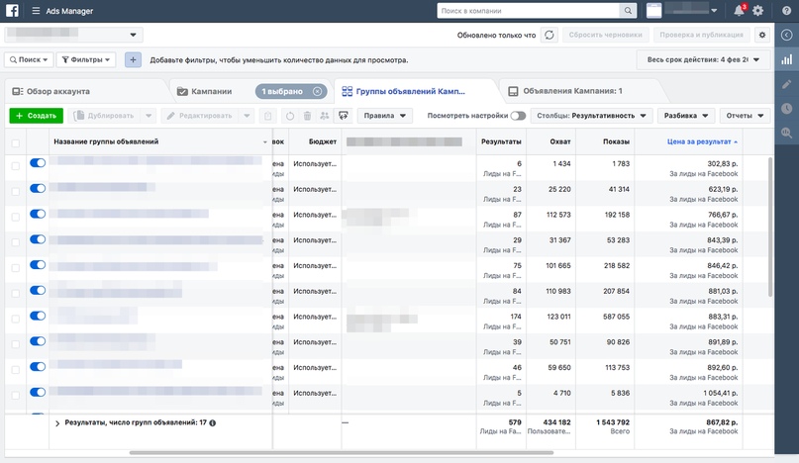Click the refresh icon next to Обновлено только что
The height and width of the screenshot is (463, 799).
(x=549, y=36)
